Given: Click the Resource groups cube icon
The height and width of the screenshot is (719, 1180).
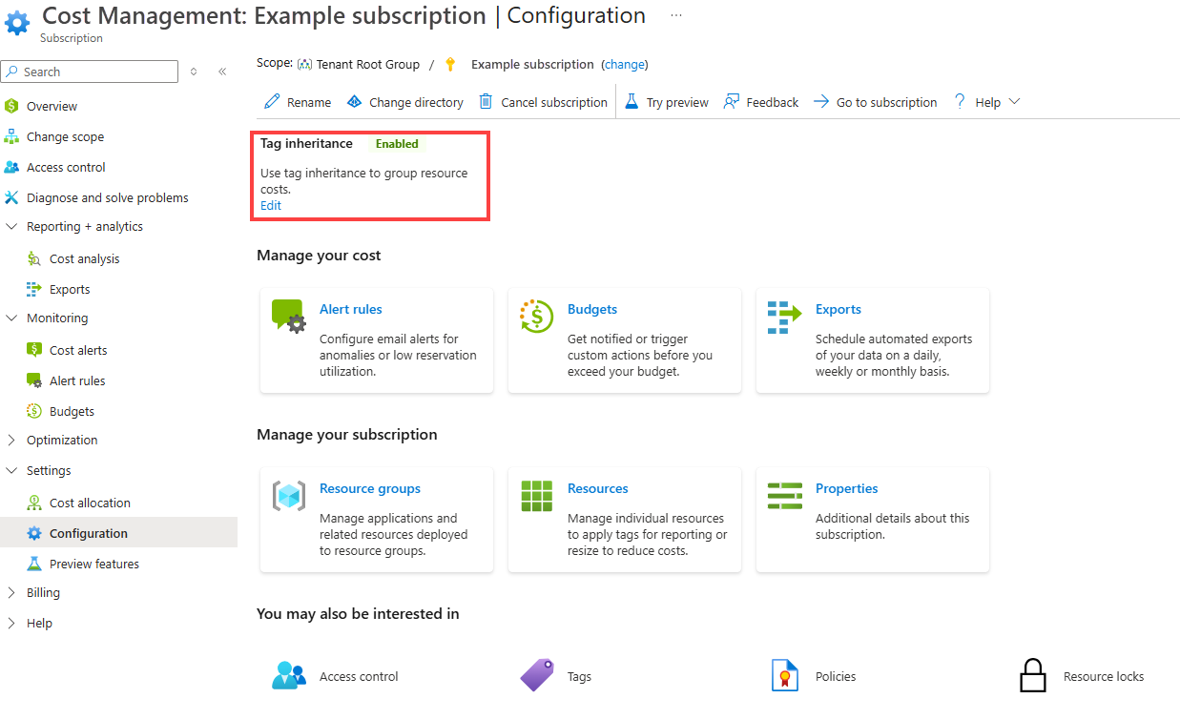Looking at the screenshot, I should pos(288,495).
